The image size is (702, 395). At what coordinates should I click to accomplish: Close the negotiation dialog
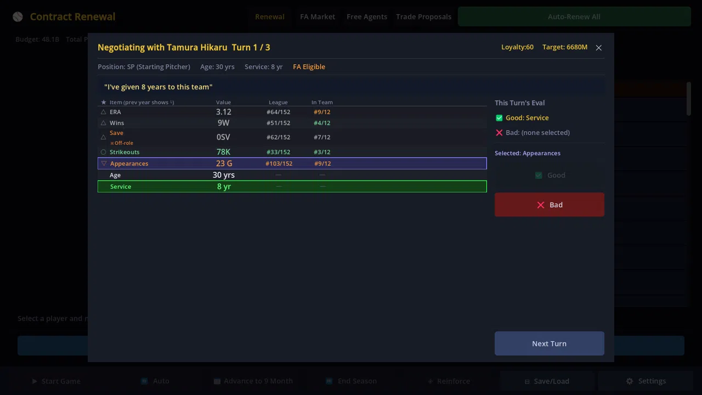pos(599,48)
